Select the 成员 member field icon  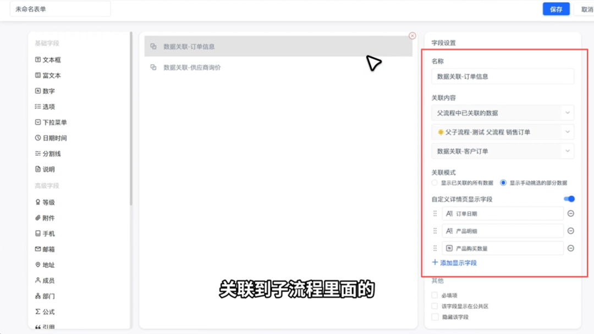point(38,280)
